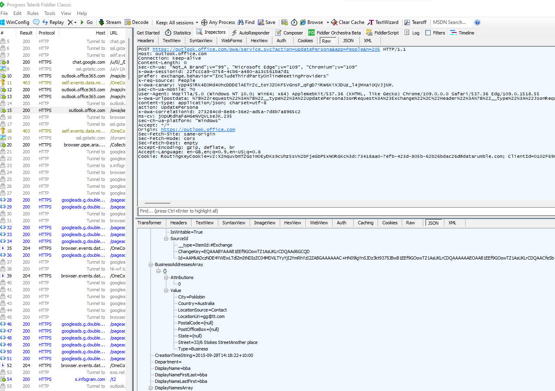Follow the outlook.office.com POST URL link

click(266, 49)
